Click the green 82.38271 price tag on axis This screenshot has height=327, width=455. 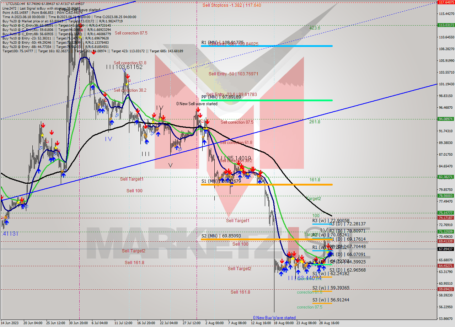tap(446, 177)
